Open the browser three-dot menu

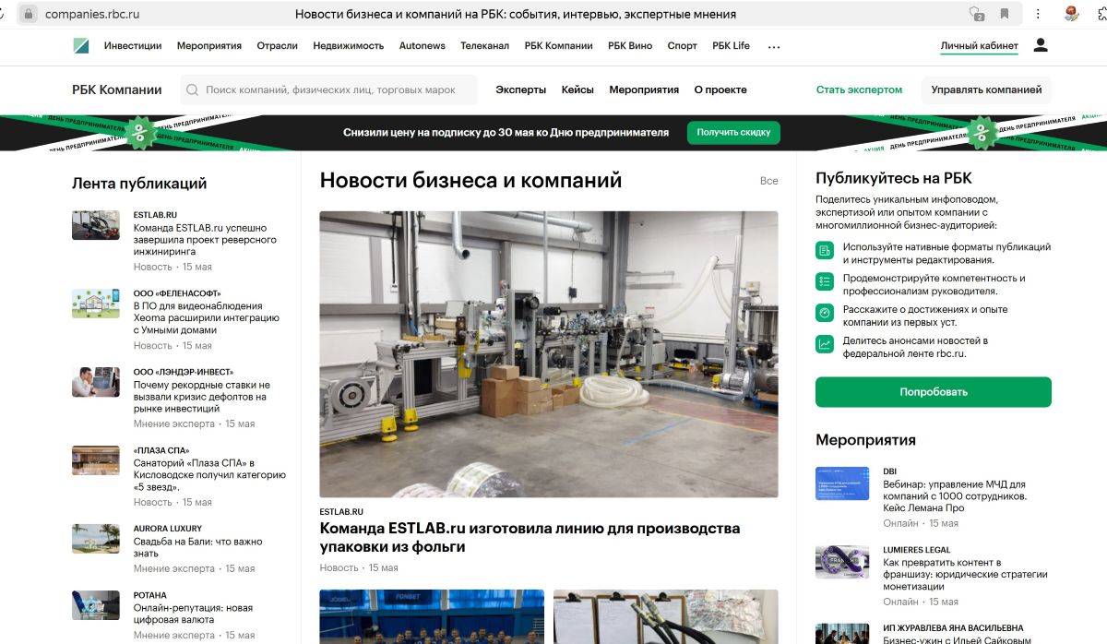[1040, 14]
